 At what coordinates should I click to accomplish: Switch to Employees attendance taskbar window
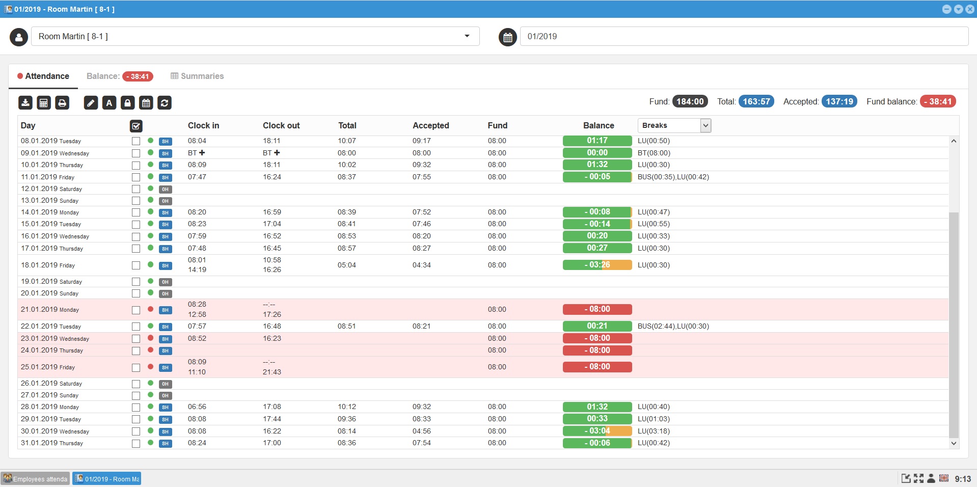35,479
